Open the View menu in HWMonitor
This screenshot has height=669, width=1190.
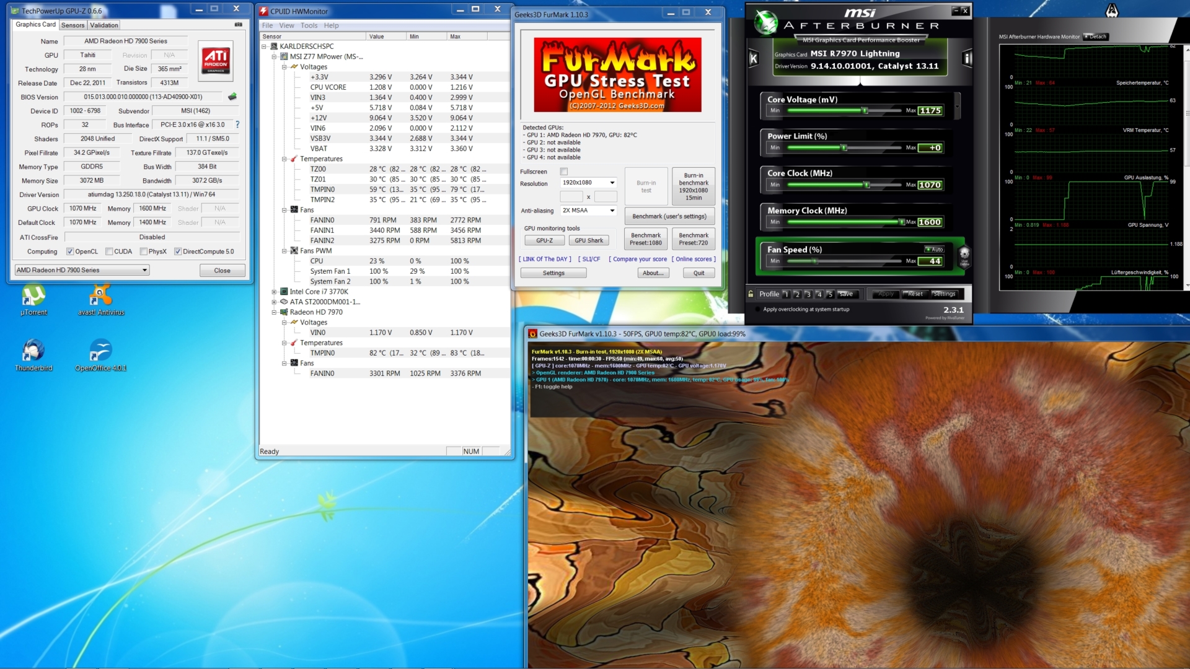[286, 25]
